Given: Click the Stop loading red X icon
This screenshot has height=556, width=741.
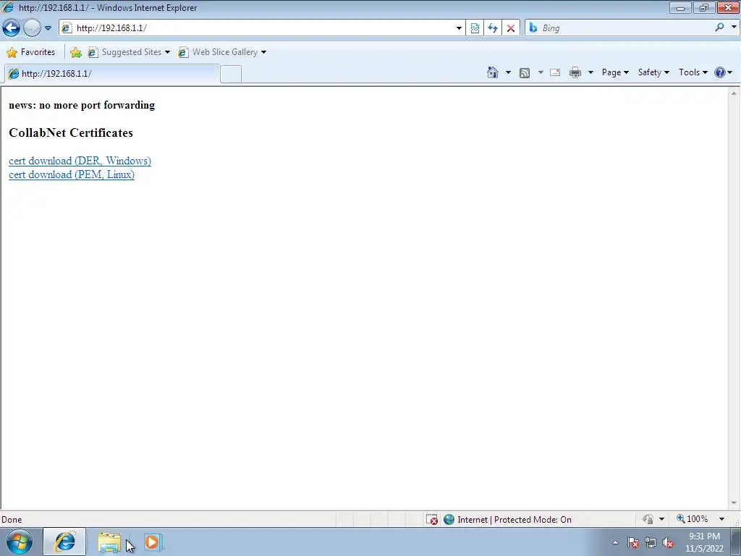Looking at the screenshot, I should [511, 28].
